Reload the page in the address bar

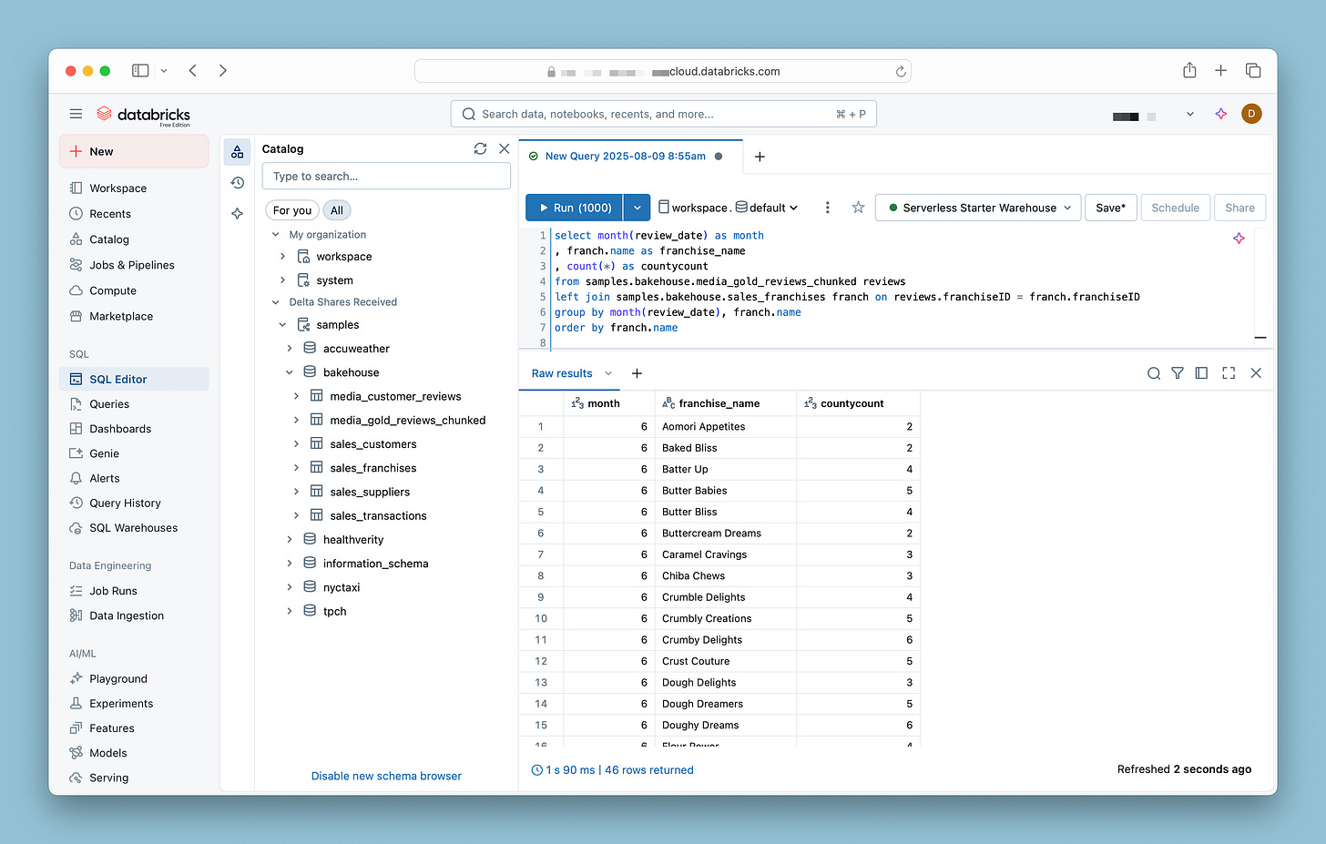pos(901,71)
